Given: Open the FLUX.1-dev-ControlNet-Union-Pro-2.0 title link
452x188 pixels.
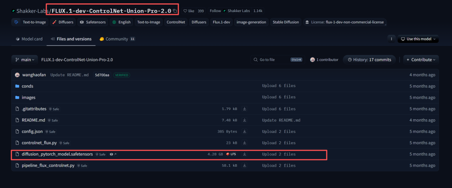Looking at the screenshot, I should coord(112,11).
